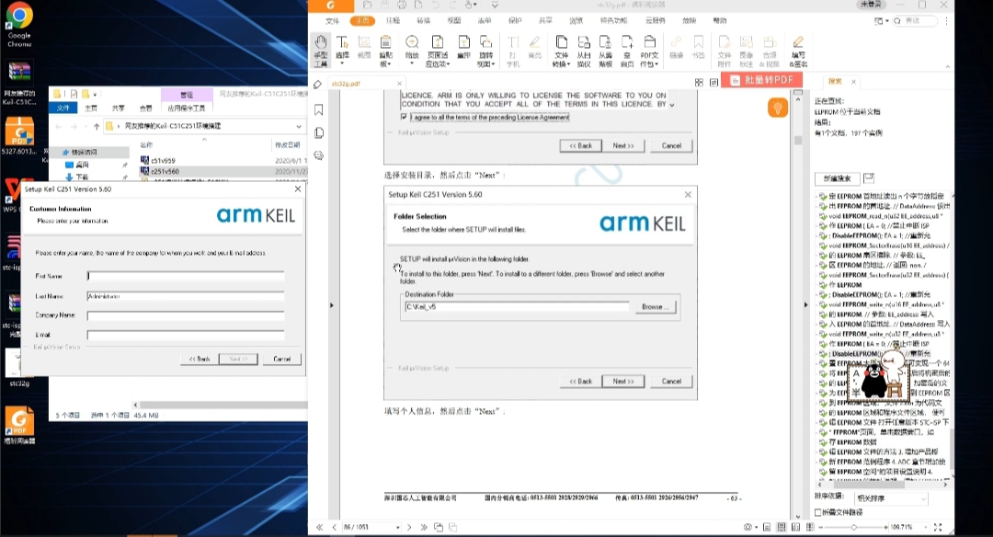Click Cancel in the Keil setup dialog

[282, 359]
